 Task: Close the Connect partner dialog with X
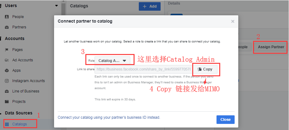tap(233, 21)
